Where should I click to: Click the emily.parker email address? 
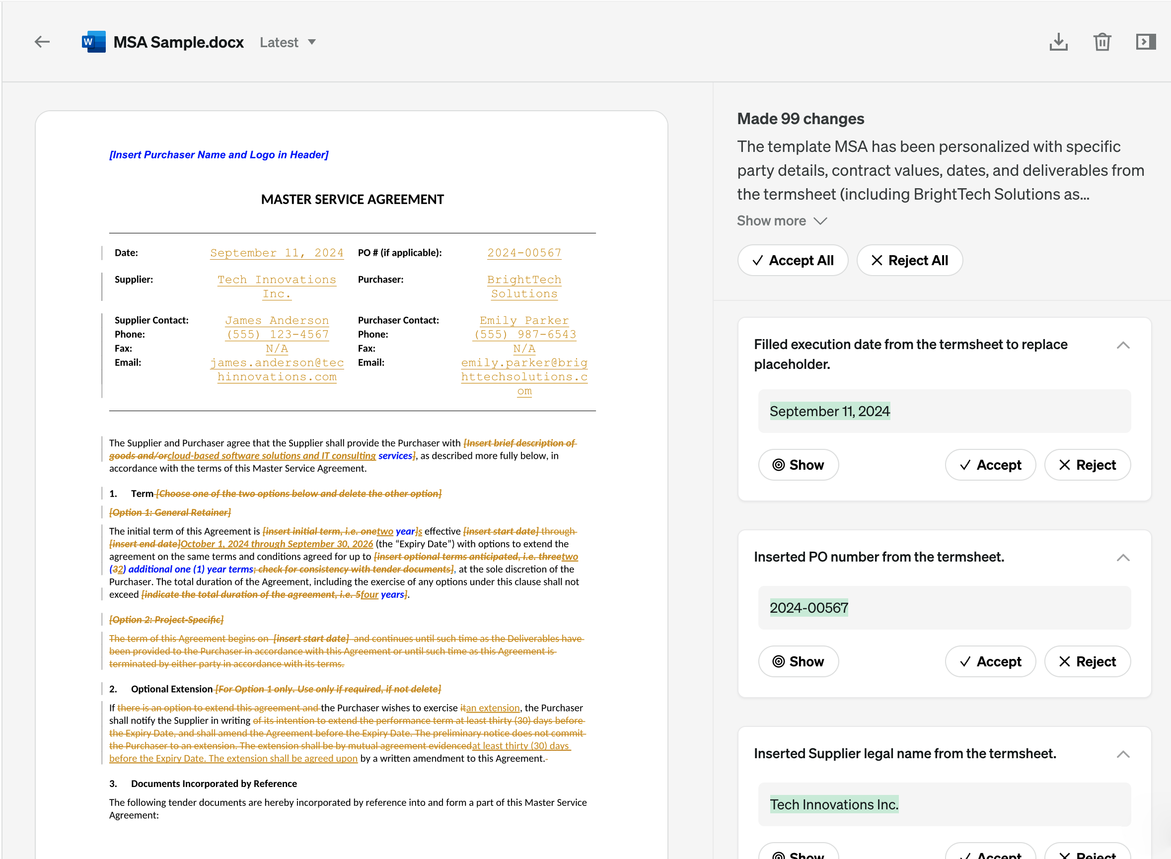[524, 376]
